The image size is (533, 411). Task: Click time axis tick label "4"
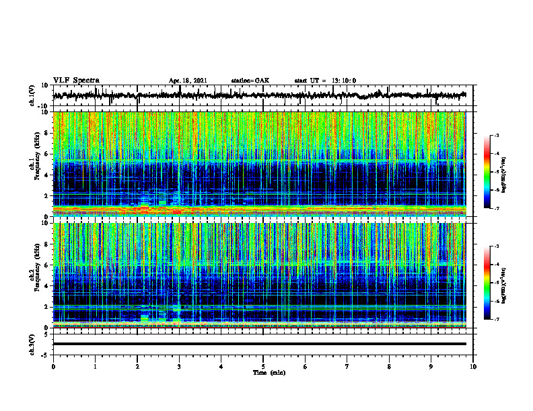(221, 367)
